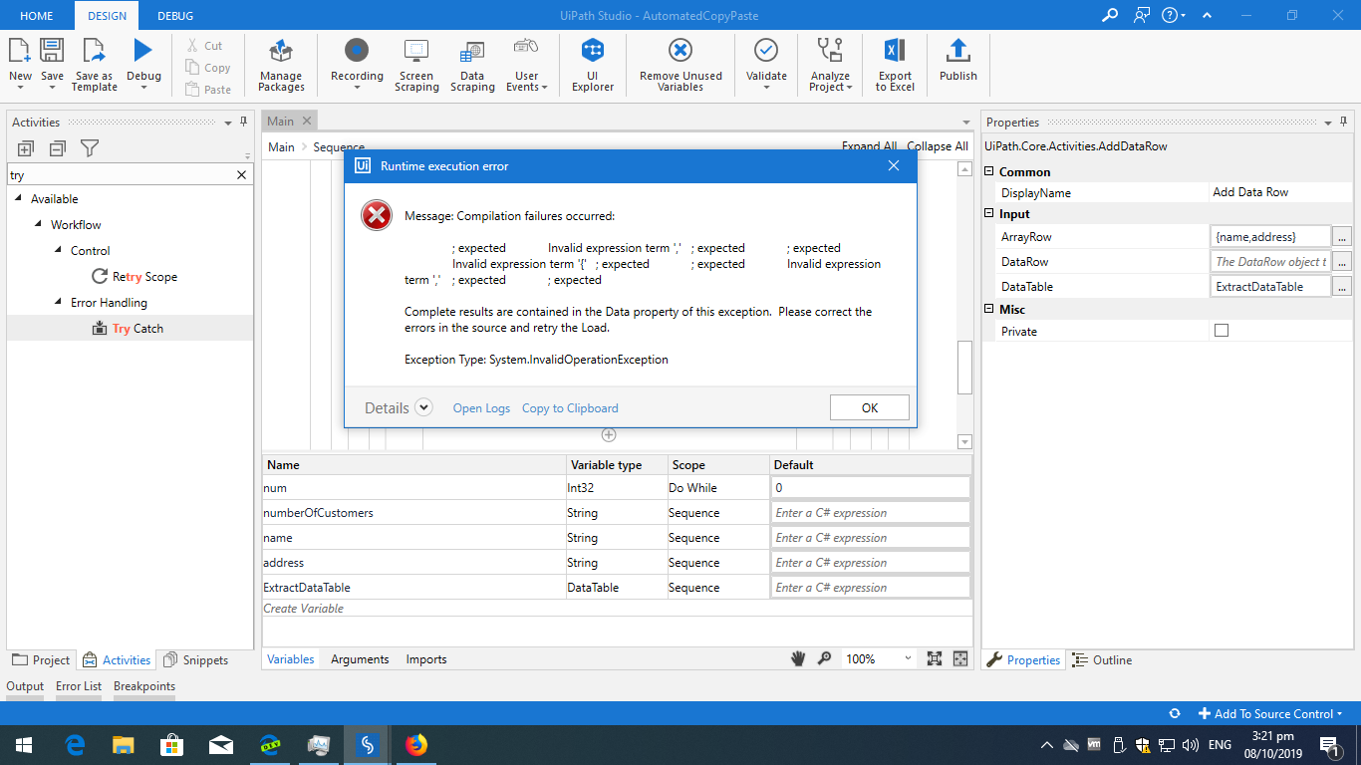The width and height of the screenshot is (1361, 765).
Task: Toggle the Private checkbox
Action: click(x=1222, y=331)
